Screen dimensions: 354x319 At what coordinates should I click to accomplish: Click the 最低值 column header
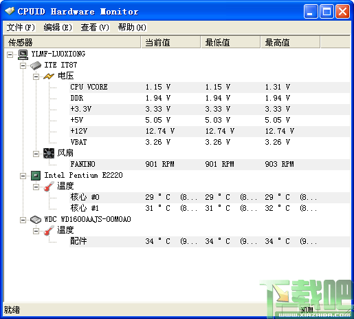[230, 43]
